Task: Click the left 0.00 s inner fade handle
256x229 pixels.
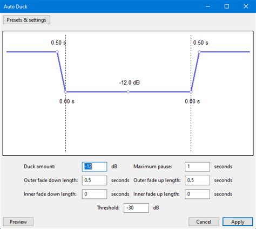Action: click(x=65, y=92)
